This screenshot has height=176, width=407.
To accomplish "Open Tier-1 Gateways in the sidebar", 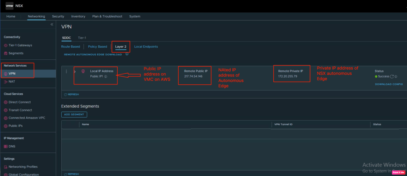I will pyautogui.click(x=20, y=45).
